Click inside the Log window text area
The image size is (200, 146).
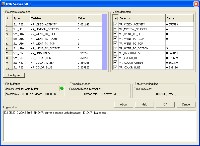click(100, 126)
